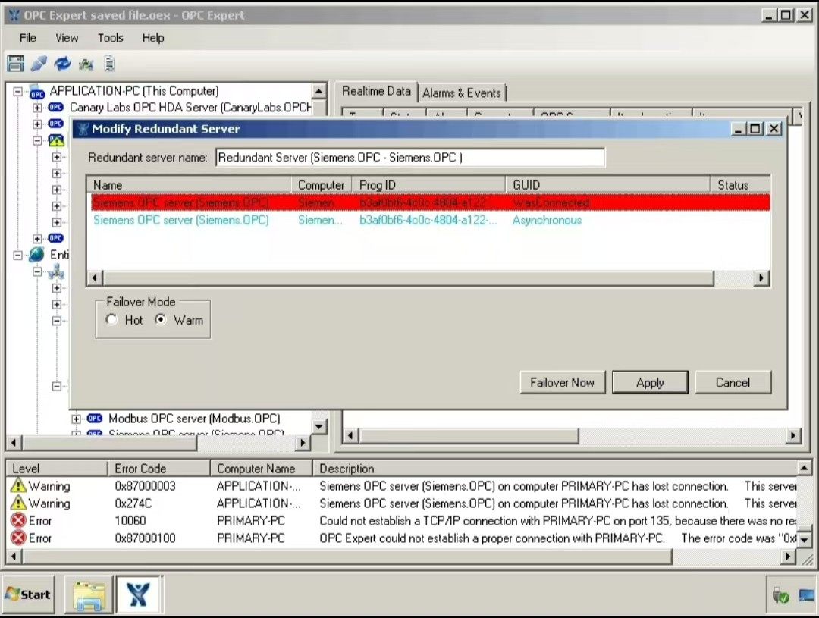Collapse the redundant server warning node
The image size is (819, 618).
[x=37, y=140]
